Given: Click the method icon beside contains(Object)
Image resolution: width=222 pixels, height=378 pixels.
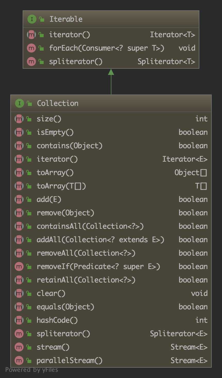Looking at the screenshot, I should pos(19,146).
